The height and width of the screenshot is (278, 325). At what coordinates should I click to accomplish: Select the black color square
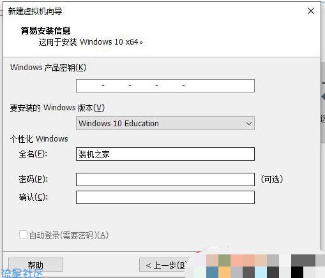pos(298,272)
